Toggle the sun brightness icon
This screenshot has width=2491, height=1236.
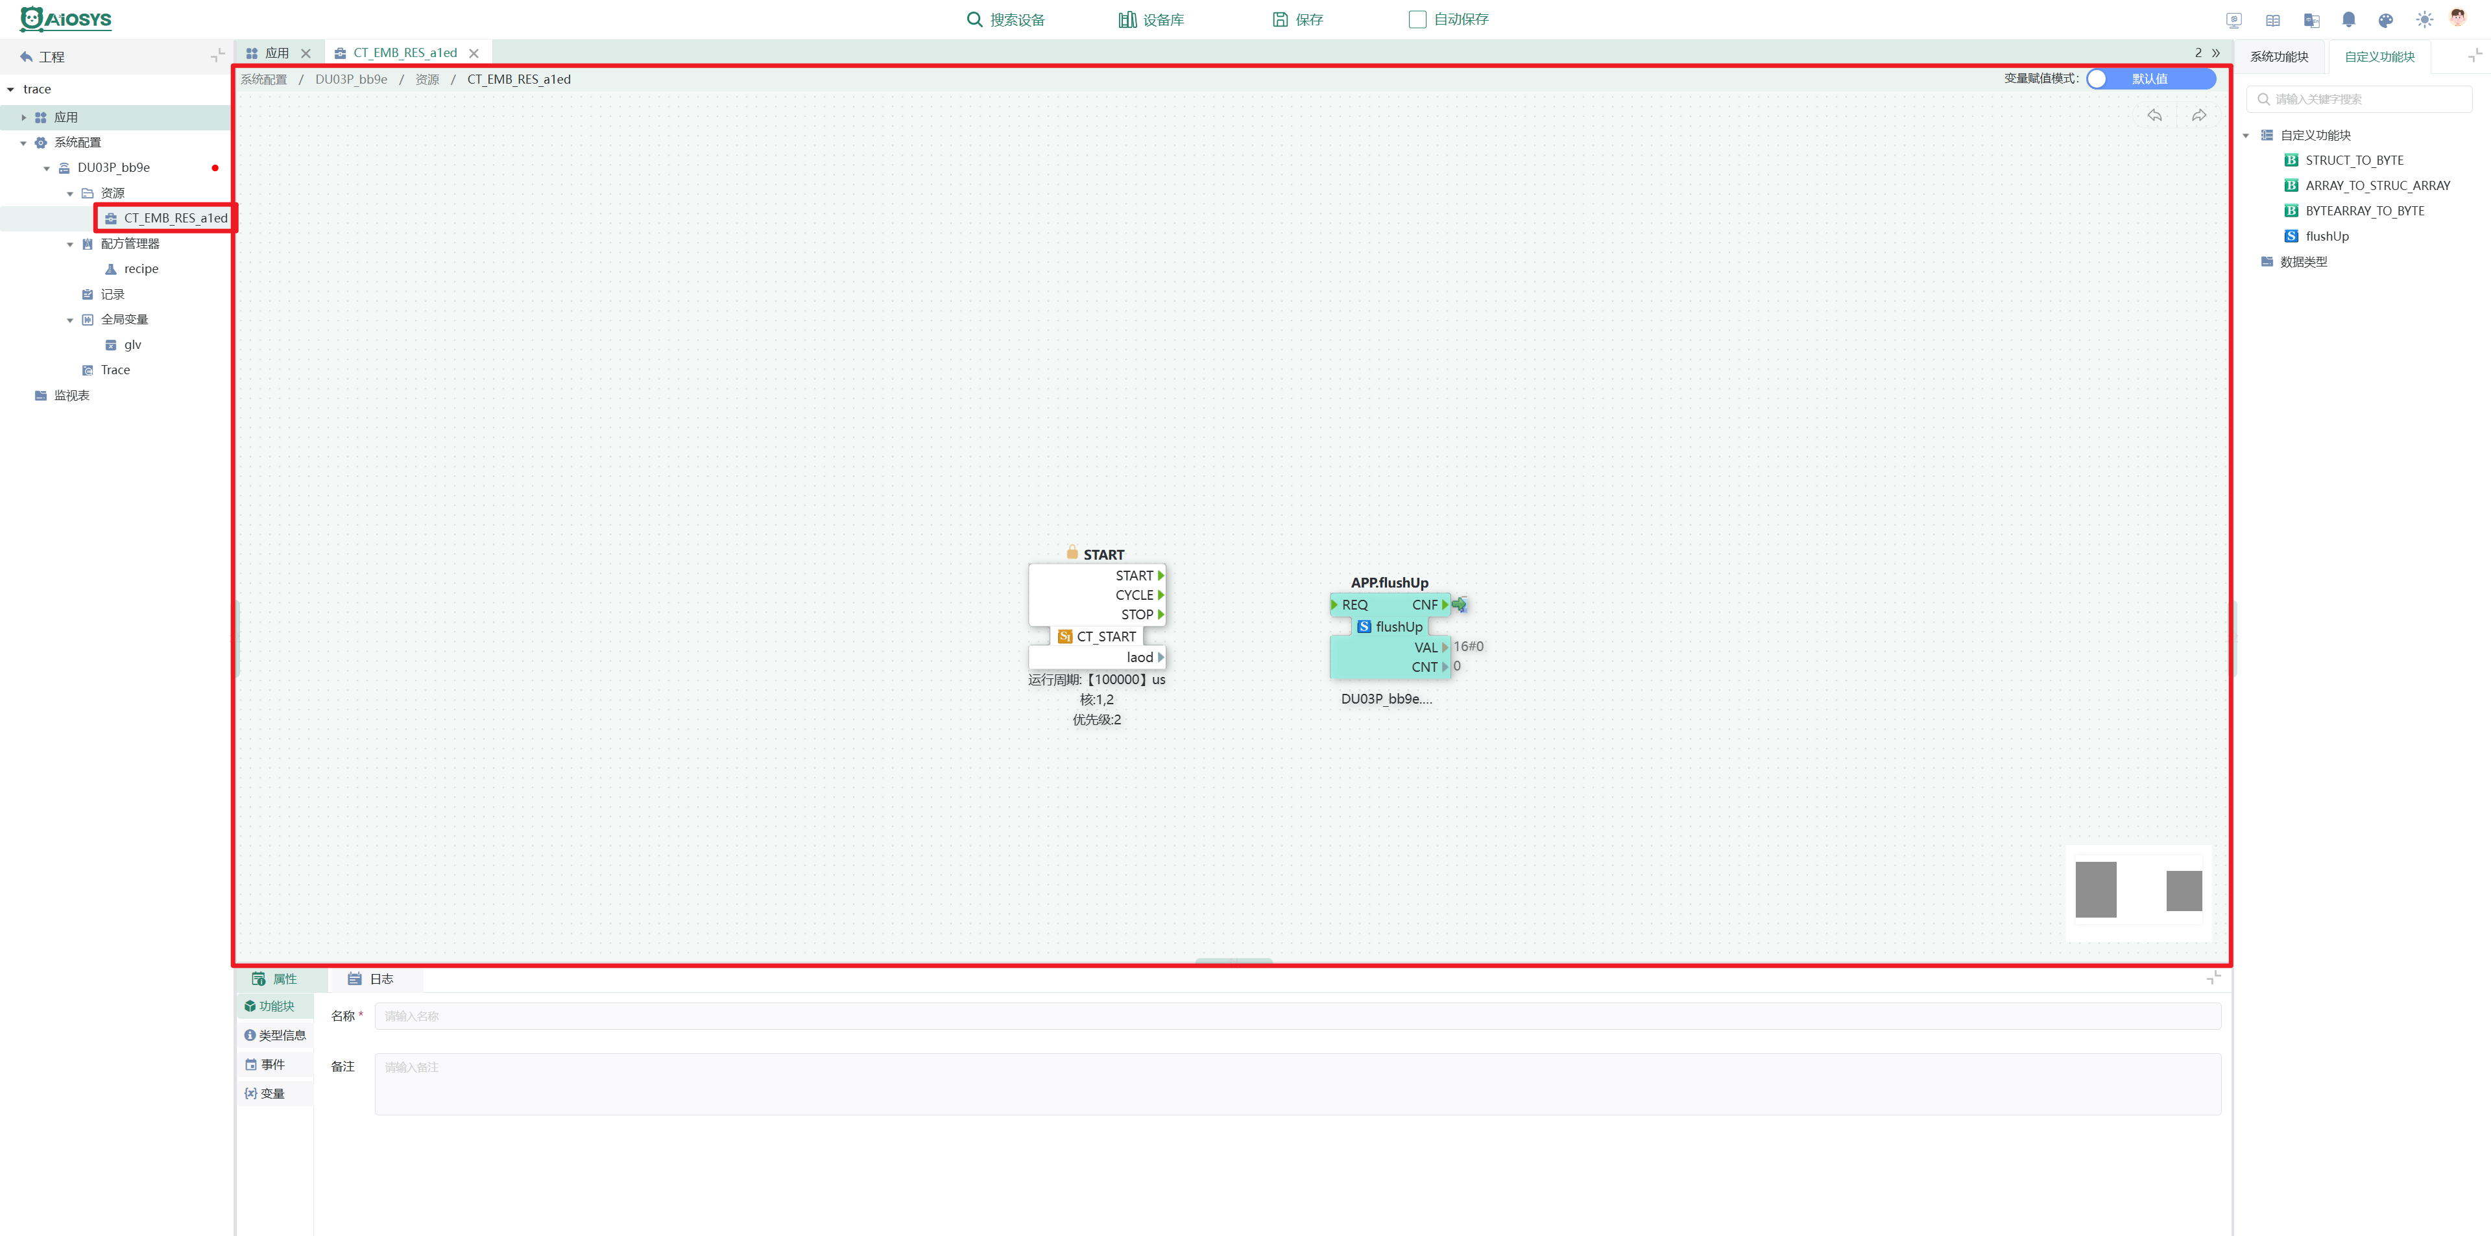tap(2424, 19)
